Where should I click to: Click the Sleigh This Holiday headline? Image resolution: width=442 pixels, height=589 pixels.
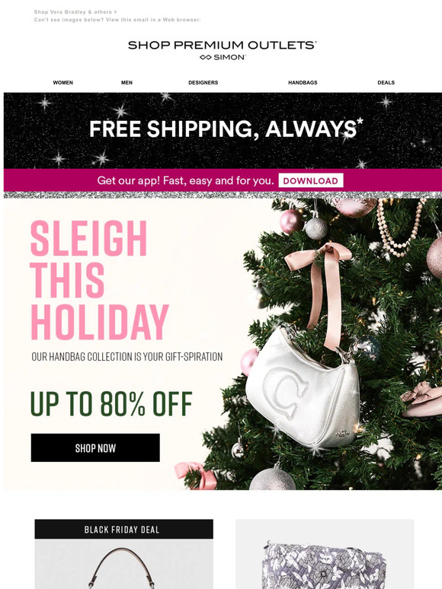pos(99,280)
